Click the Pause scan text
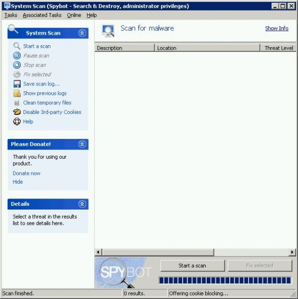The image size is (298, 299). click(36, 56)
